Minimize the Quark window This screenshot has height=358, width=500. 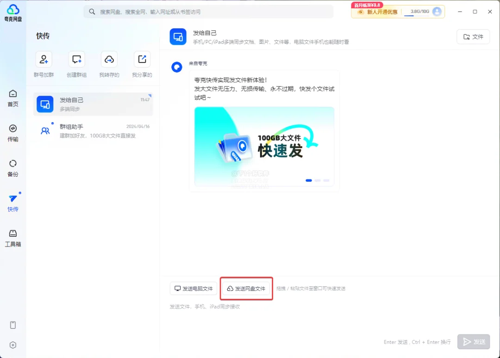[460, 12]
